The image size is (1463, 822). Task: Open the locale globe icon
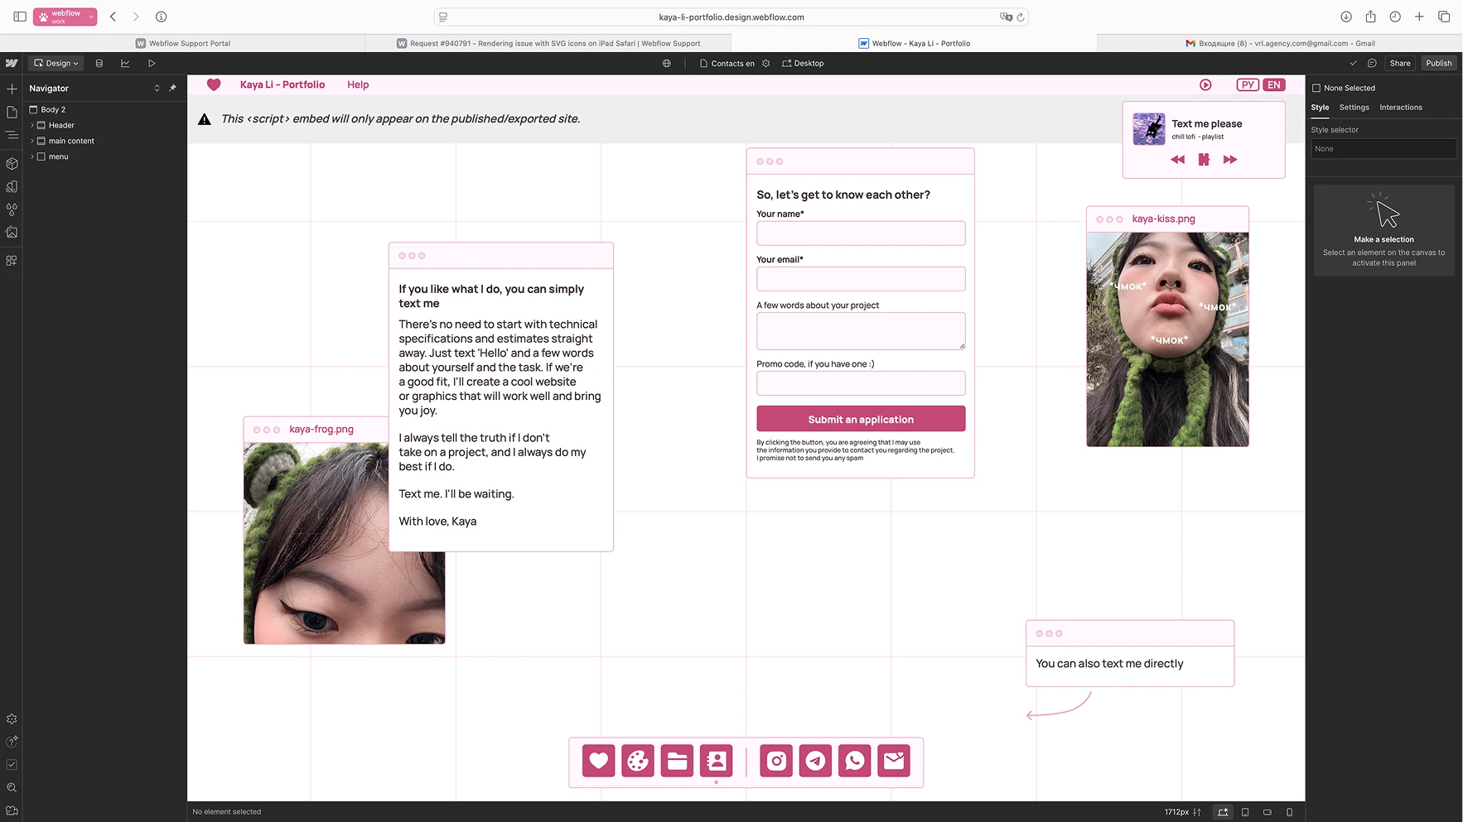coord(667,63)
